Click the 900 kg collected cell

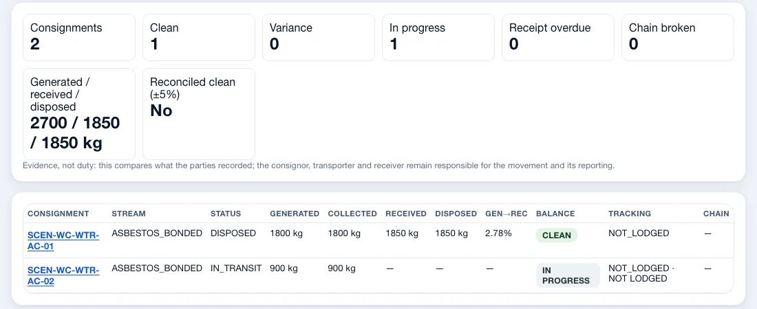pyautogui.click(x=342, y=268)
